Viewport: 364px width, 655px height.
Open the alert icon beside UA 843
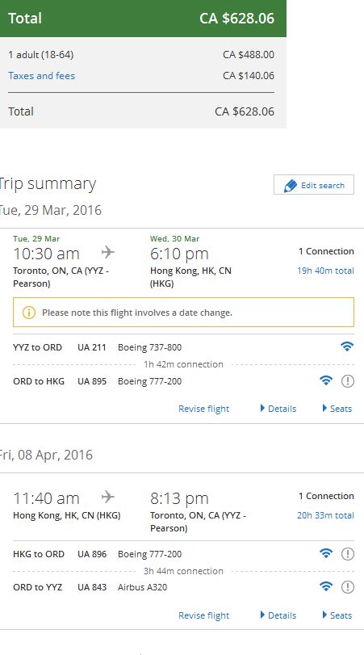click(347, 587)
